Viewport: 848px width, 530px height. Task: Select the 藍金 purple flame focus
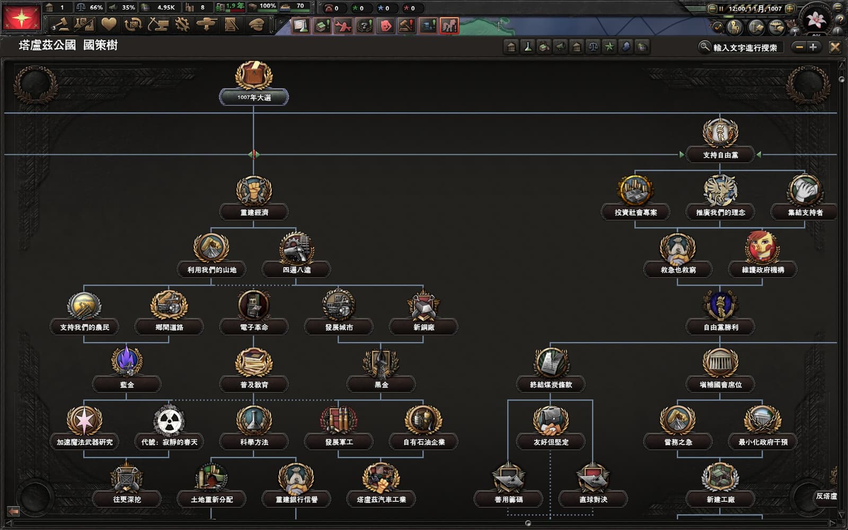pos(127,363)
